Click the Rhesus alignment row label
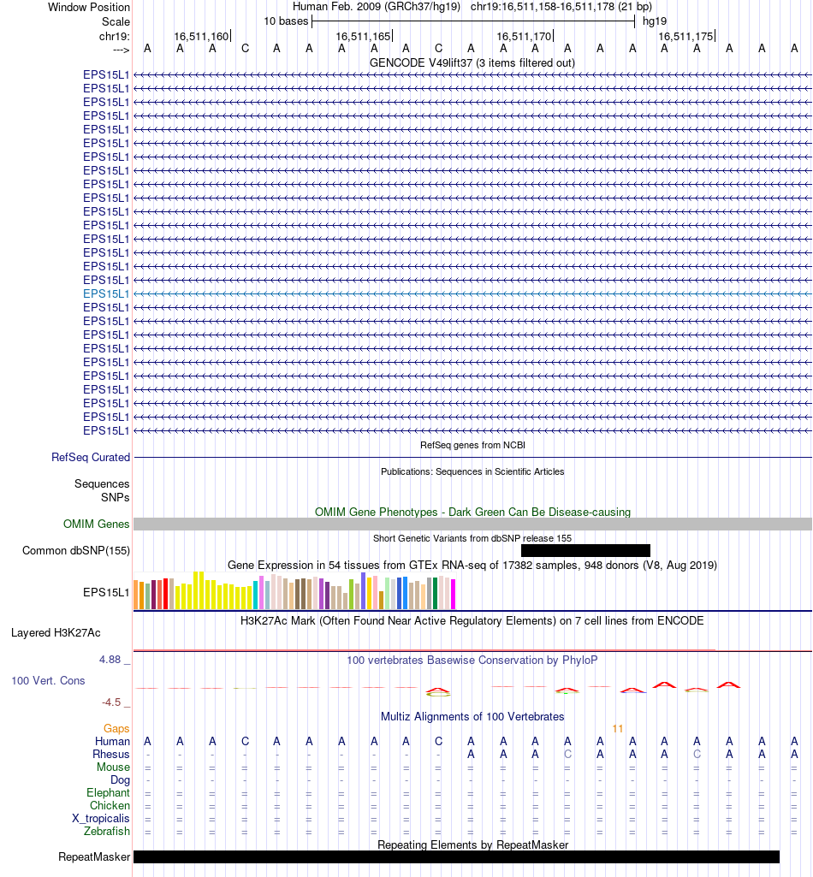Image resolution: width=813 pixels, height=877 pixels. [x=110, y=754]
